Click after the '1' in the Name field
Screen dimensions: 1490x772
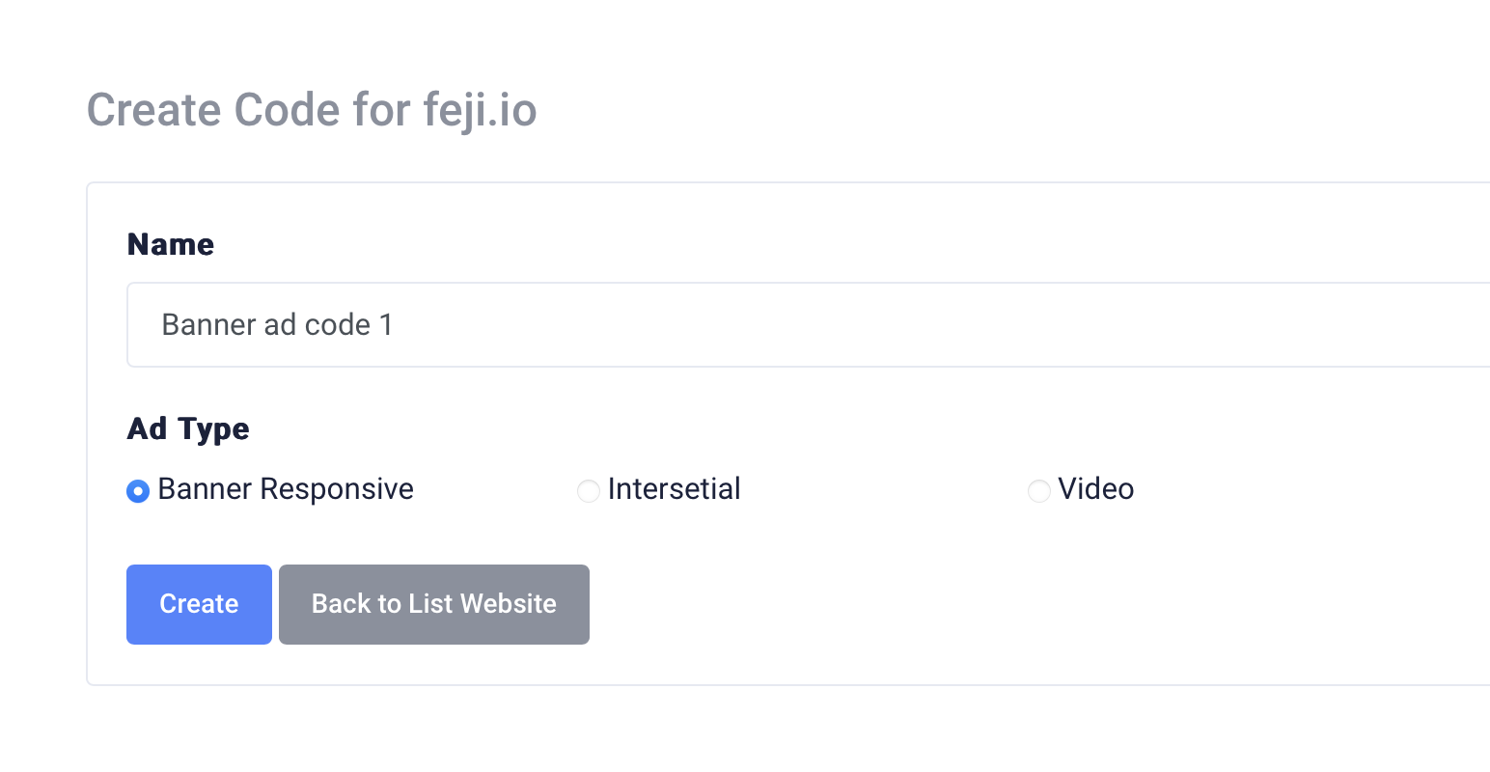pos(395,325)
